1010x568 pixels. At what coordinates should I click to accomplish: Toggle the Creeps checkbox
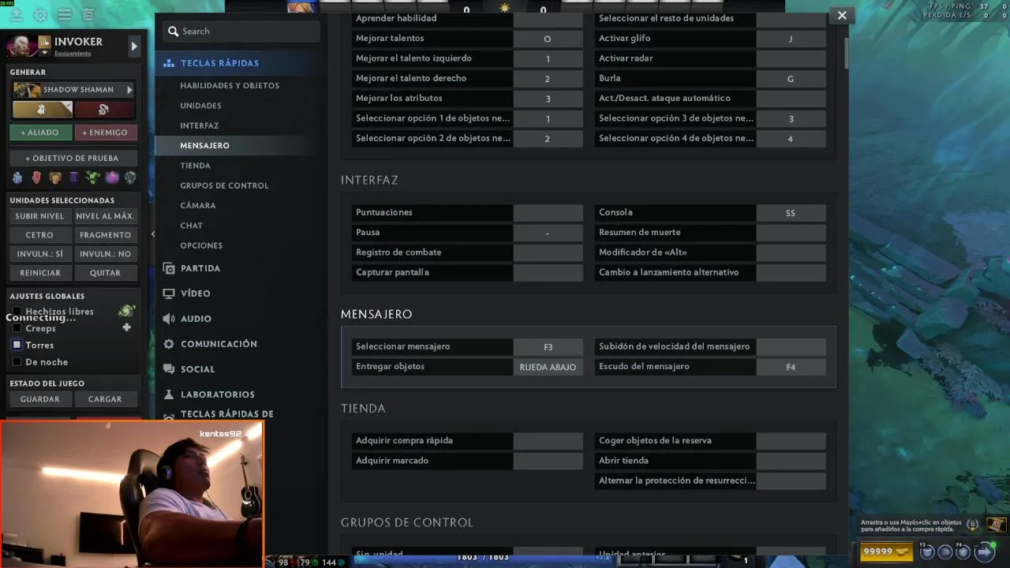click(17, 328)
